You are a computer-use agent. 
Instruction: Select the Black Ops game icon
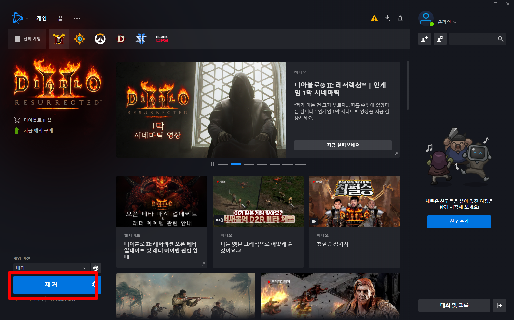[x=162, y=39]
